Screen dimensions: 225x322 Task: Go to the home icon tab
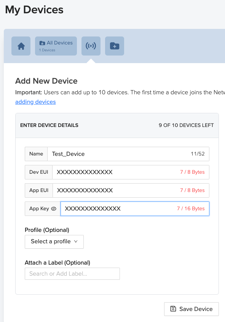21,46
